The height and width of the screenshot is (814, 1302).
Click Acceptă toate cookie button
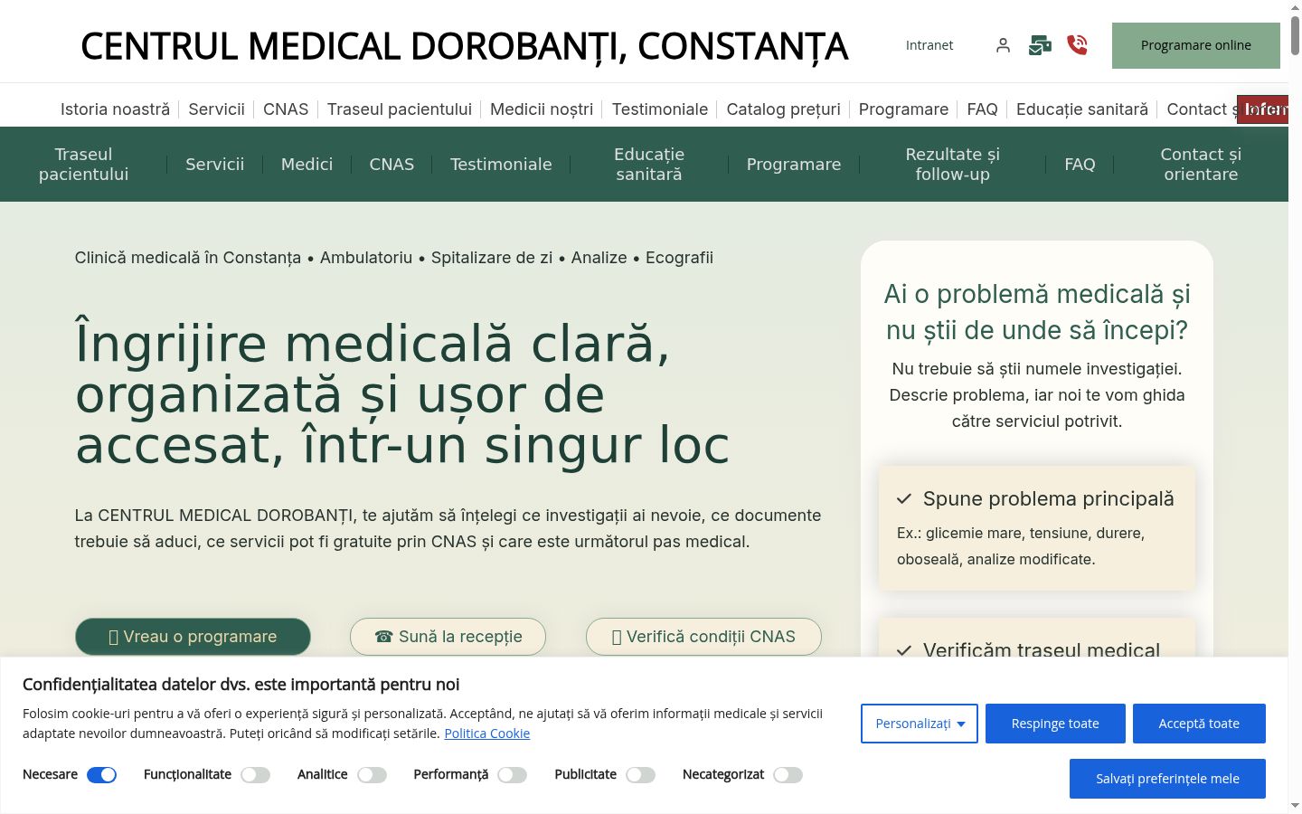[x=1199, y=724]
